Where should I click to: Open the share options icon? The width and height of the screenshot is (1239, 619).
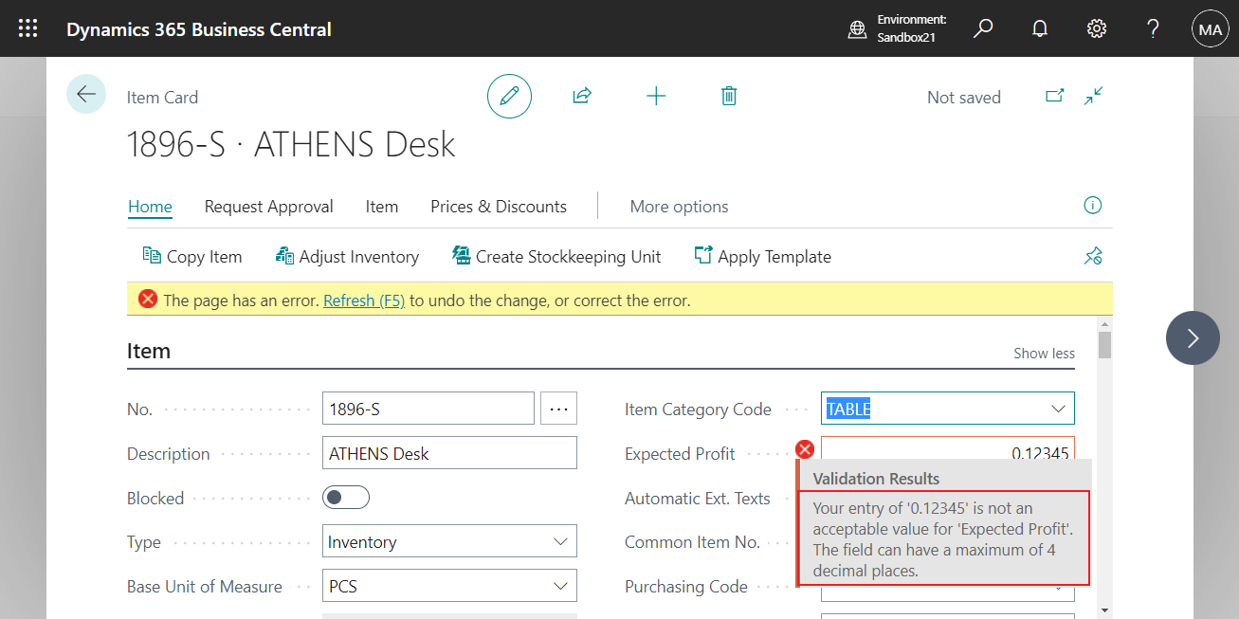point(581,95)
